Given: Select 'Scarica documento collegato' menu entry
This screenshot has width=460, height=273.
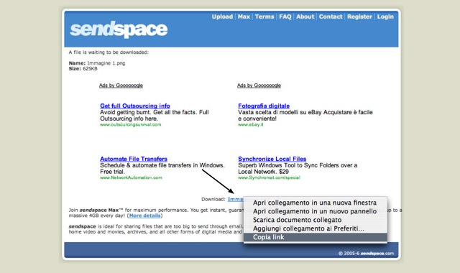Looking at the screenshot, I should 316,220.
